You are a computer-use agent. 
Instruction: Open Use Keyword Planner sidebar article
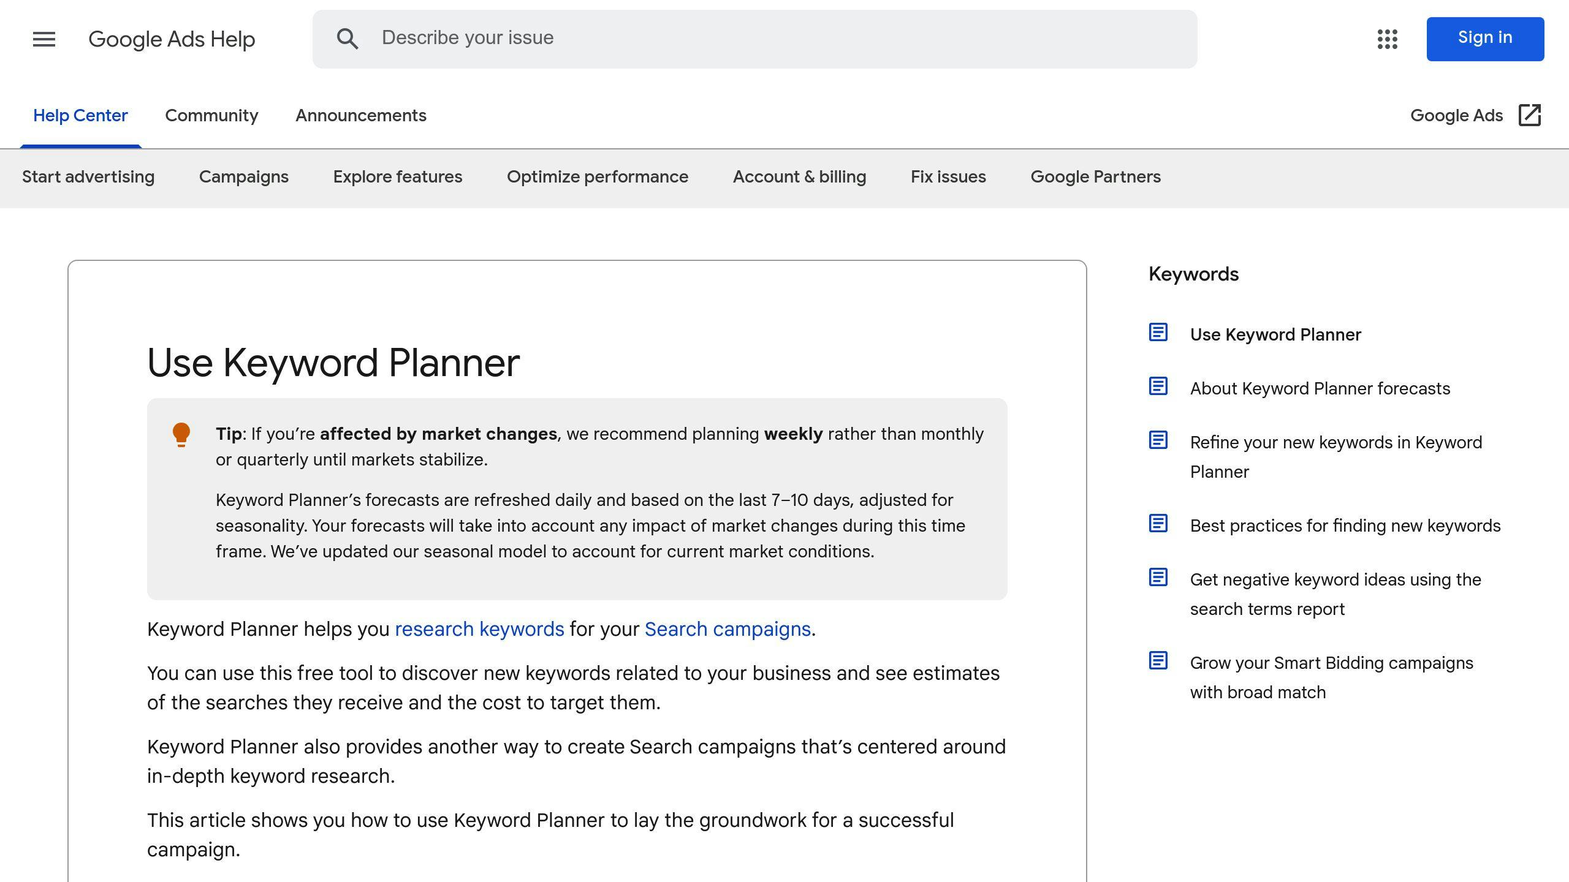1275,335
